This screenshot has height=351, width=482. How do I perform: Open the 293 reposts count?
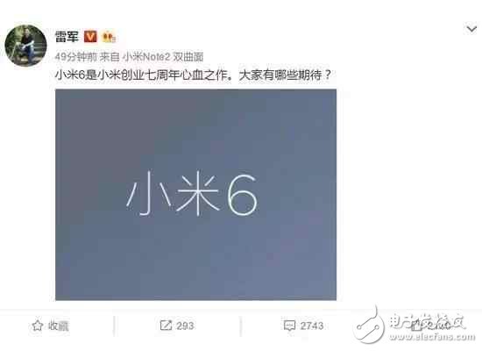(186, 326)
